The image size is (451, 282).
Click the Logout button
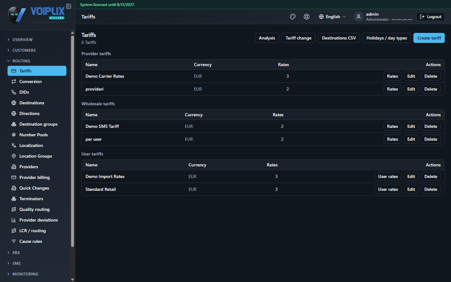pos(430,17)
